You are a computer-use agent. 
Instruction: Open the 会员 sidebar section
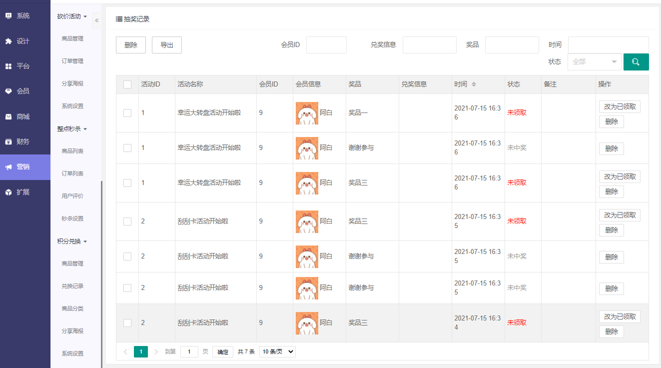click(x=25, y=91)
